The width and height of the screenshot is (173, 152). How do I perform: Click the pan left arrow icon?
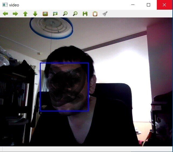tap(5, 14)
